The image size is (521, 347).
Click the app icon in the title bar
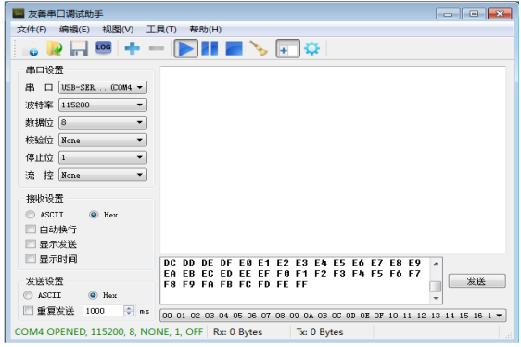19,13
